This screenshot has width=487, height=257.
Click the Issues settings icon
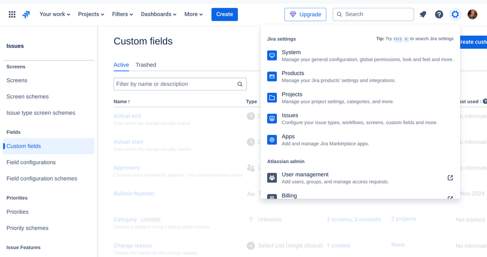(x=272, y=118)
